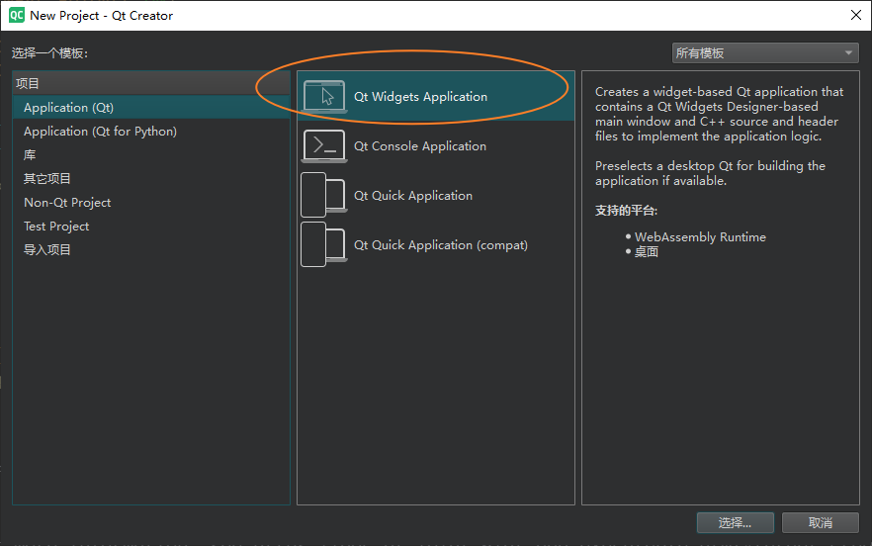The image size is (872, 546).
Task: Click the Qt Creator logo in title bar
Action: [x=17, y=15]
